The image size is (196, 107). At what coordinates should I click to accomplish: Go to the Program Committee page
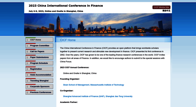[x=39, y=46]
